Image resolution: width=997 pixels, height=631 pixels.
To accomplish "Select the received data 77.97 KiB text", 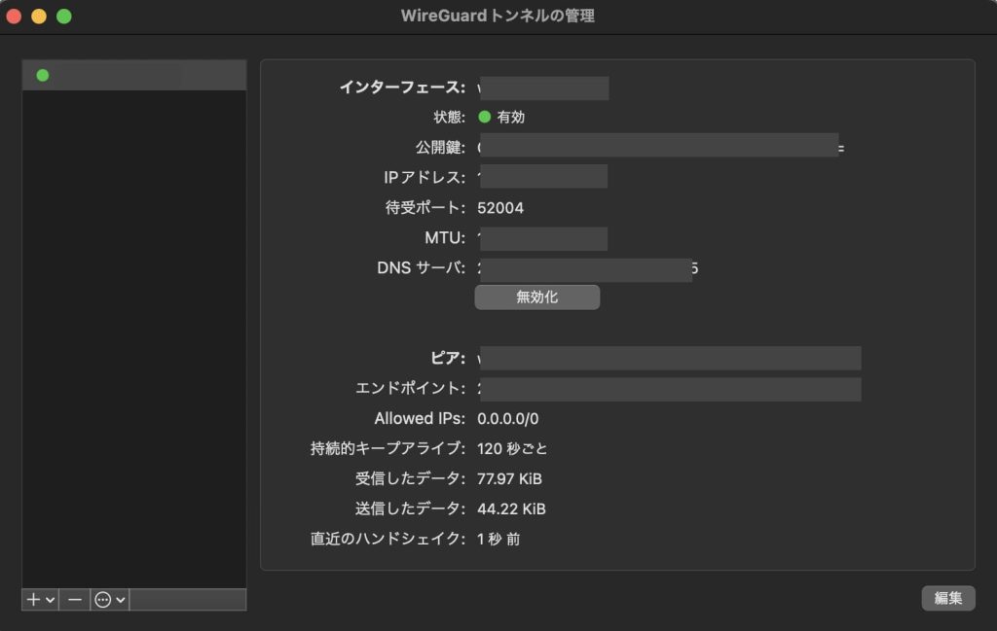I will 509,479.
